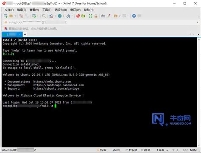The image size is (201, 153).
Task: Select session tab number 1
Action: (x=11, y=34)
